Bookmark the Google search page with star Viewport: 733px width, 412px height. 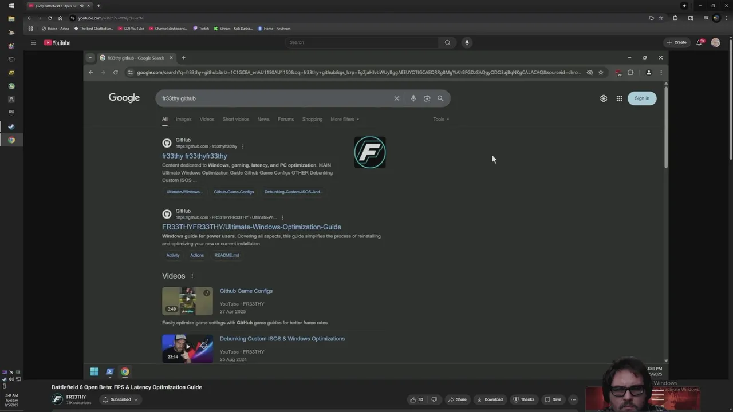tap(601, 73)
